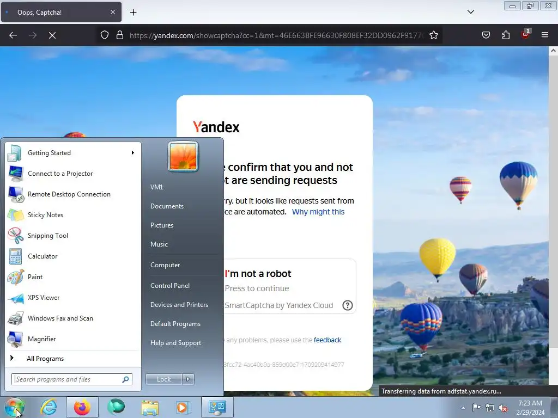Open XPS Viewer entry

click(73, 298)
